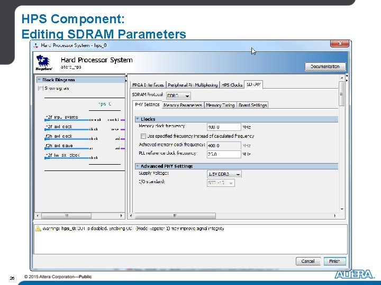Click settings panel vertical scroll up arrow

[x=342, y=78]
